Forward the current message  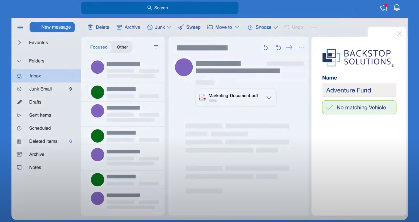click(x=289, y=47)
